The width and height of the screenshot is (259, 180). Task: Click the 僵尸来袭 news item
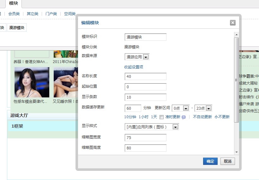249,104
